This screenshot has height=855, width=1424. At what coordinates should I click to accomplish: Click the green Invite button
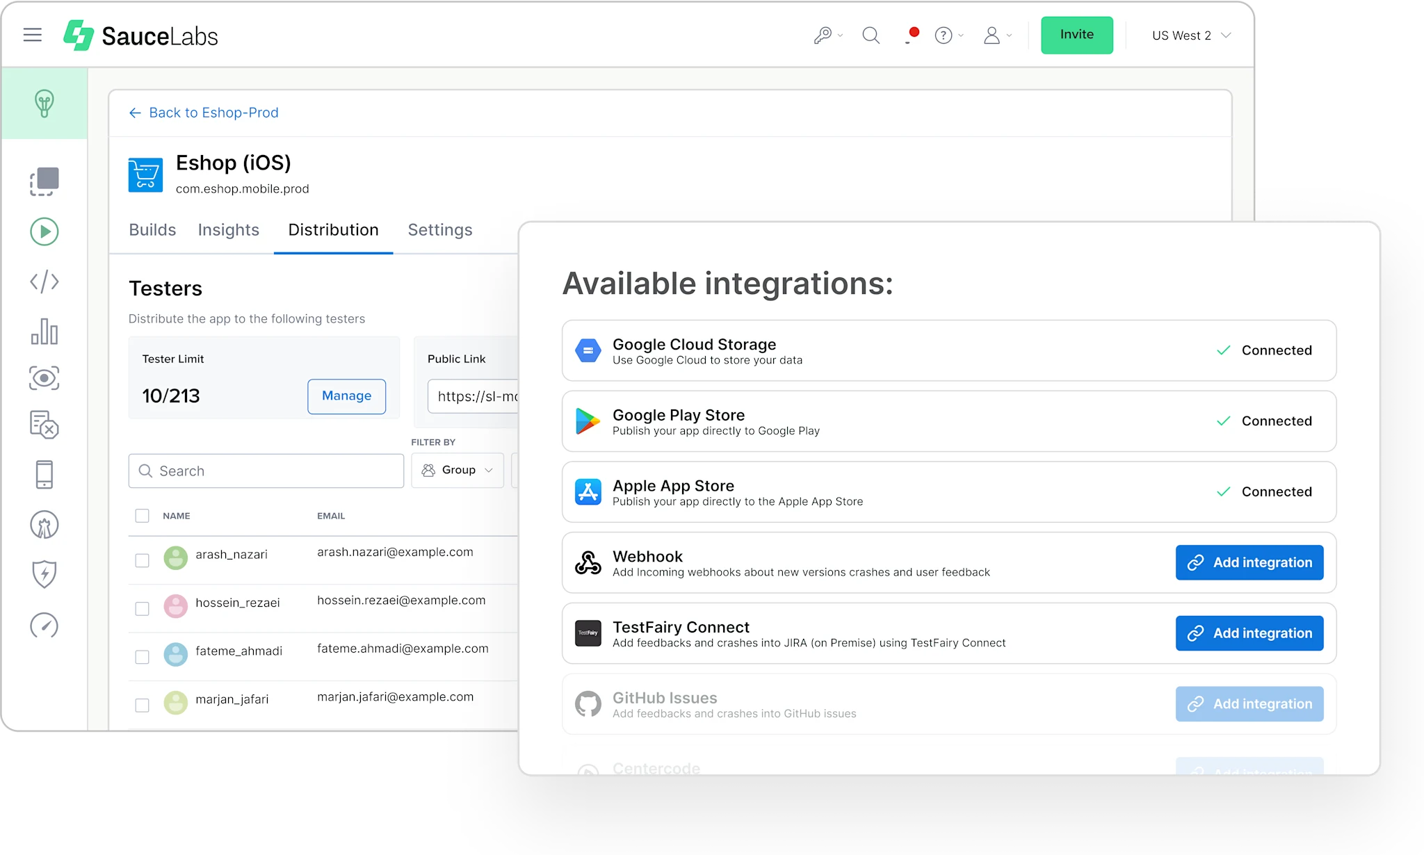(1077, 35)
